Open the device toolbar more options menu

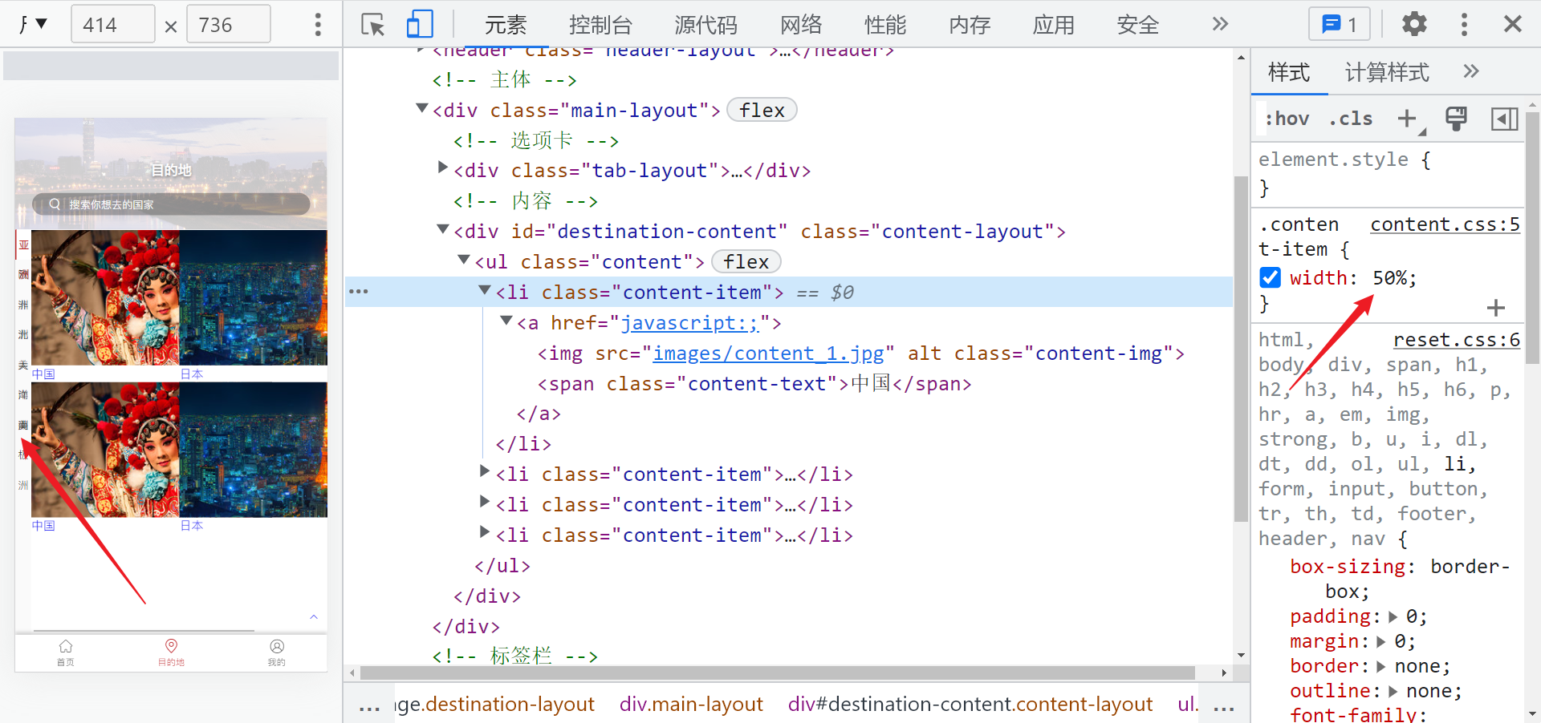(318, 25)
